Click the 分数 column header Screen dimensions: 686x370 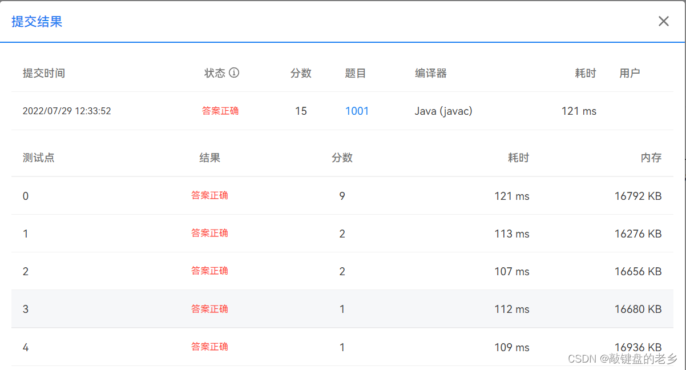(x=301, y=73)
